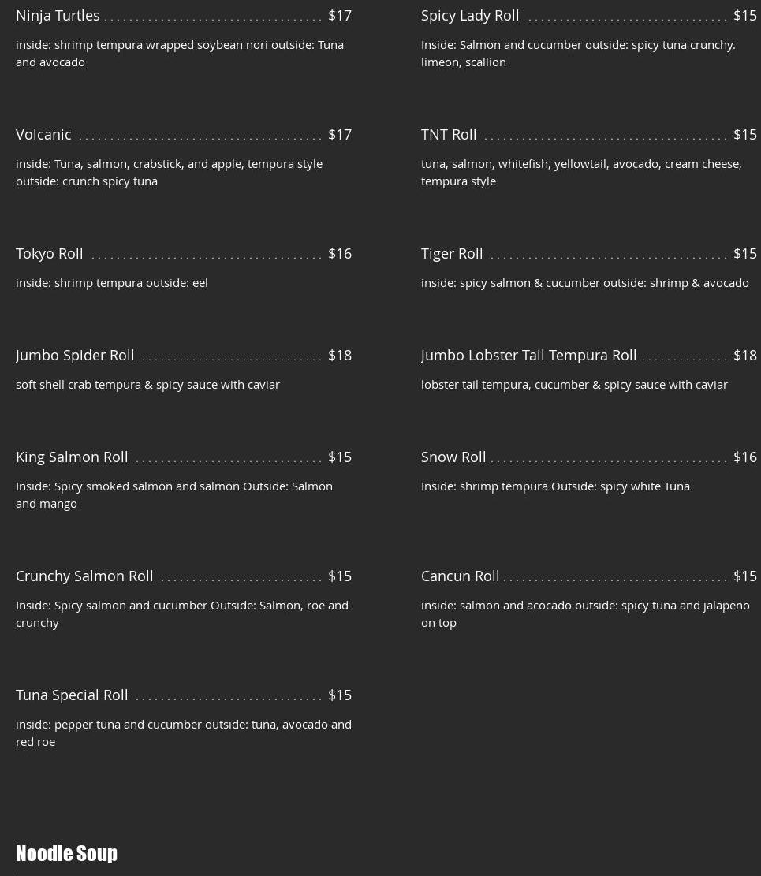Screen dimensions: 761x876
Task: Select the Tiger Roll ingredients description
Action: click(x=584, y=283)
